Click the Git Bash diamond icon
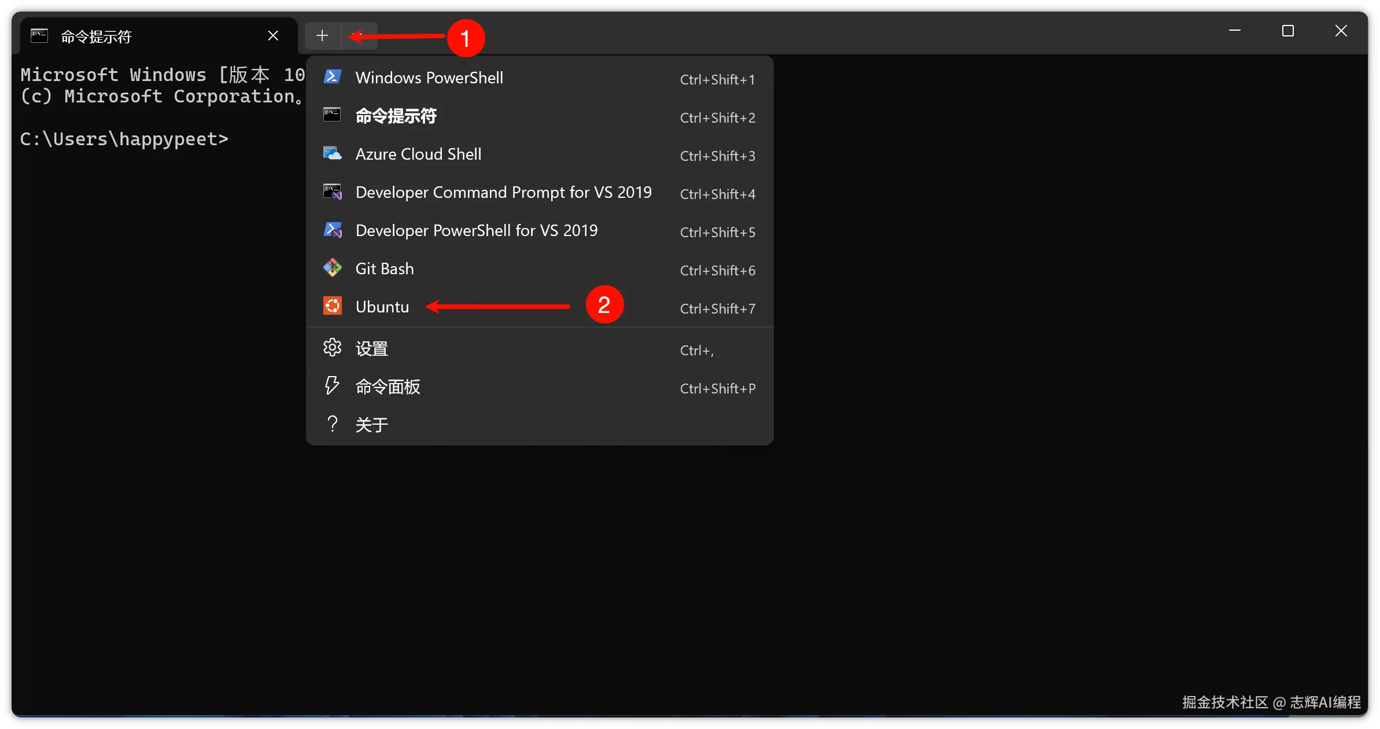1380x729 pixels. (x=332, y=268)
